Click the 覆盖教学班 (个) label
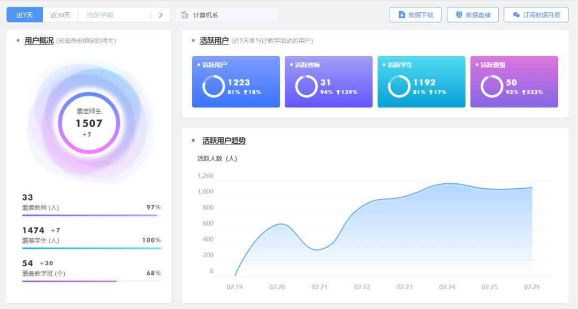Viewport: 578px width, 309px height. tap(43, 274)
